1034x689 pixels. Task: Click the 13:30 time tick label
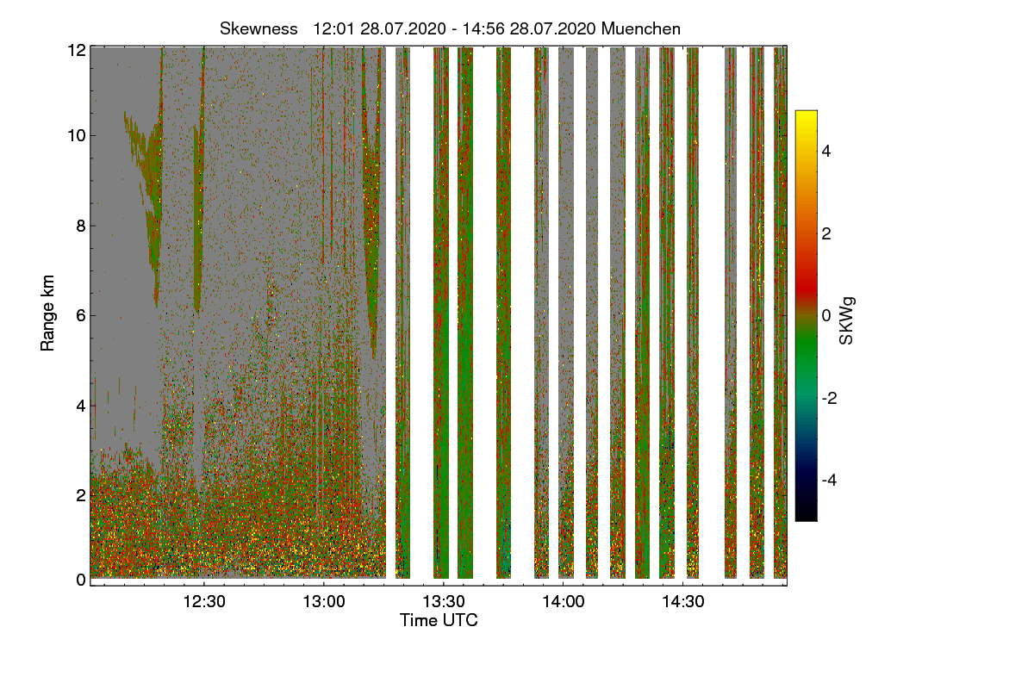(x=443, y=602)
